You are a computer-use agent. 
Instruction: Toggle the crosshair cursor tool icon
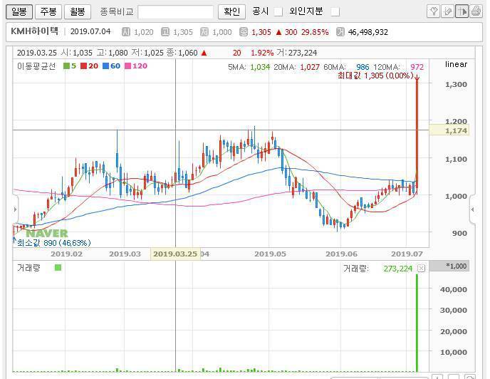(x=462, y=11)
